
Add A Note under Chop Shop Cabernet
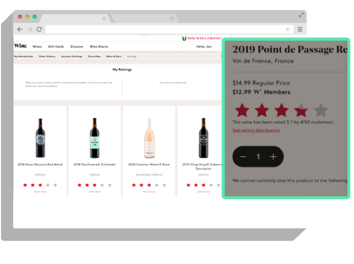203,192
